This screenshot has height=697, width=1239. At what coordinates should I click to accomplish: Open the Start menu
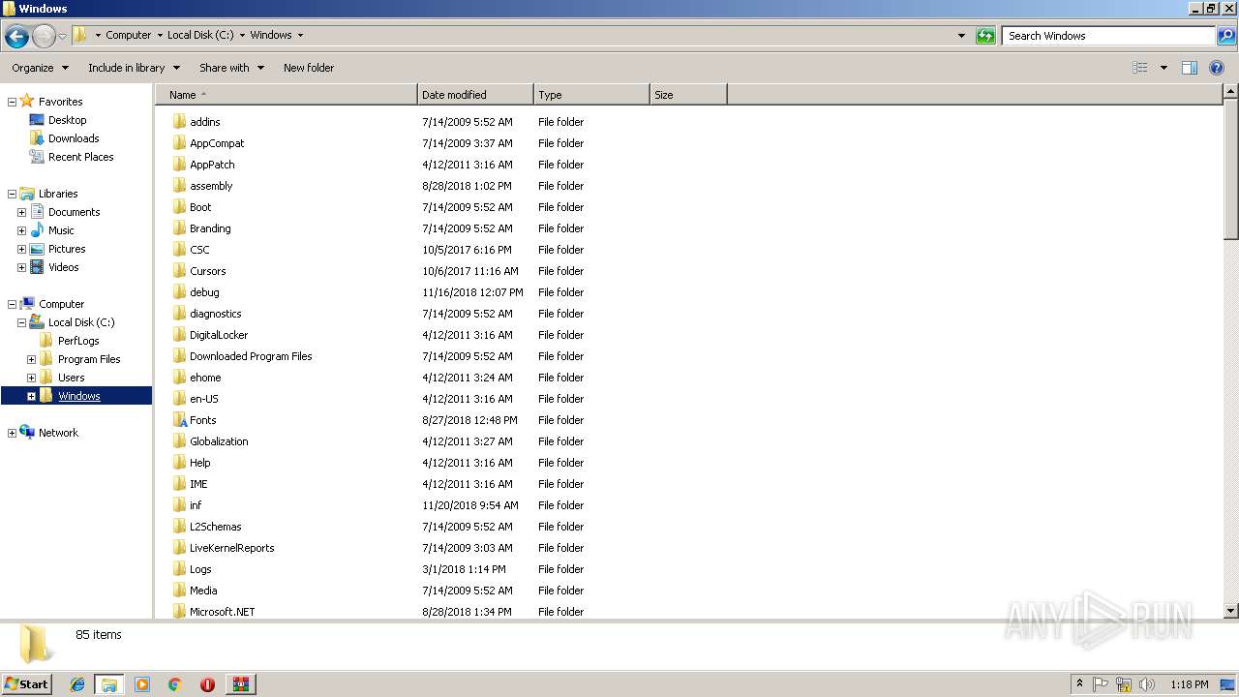27,683
